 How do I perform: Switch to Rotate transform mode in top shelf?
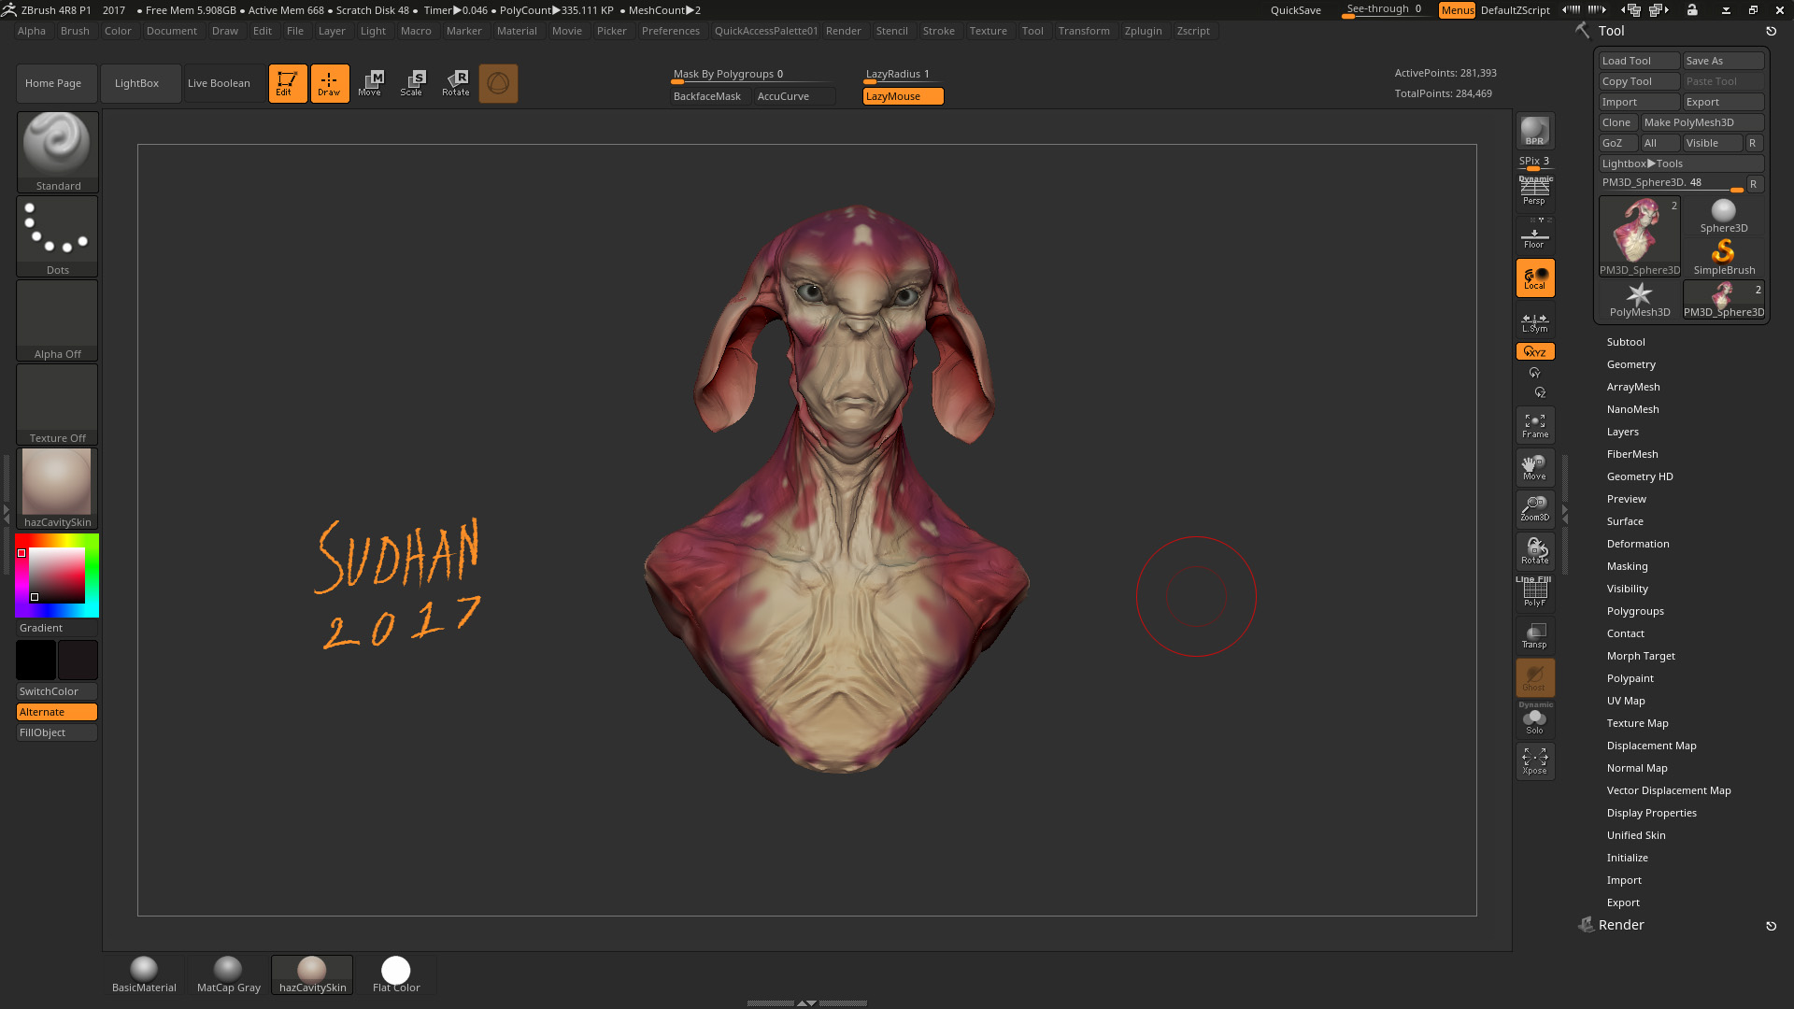[456, 83]
